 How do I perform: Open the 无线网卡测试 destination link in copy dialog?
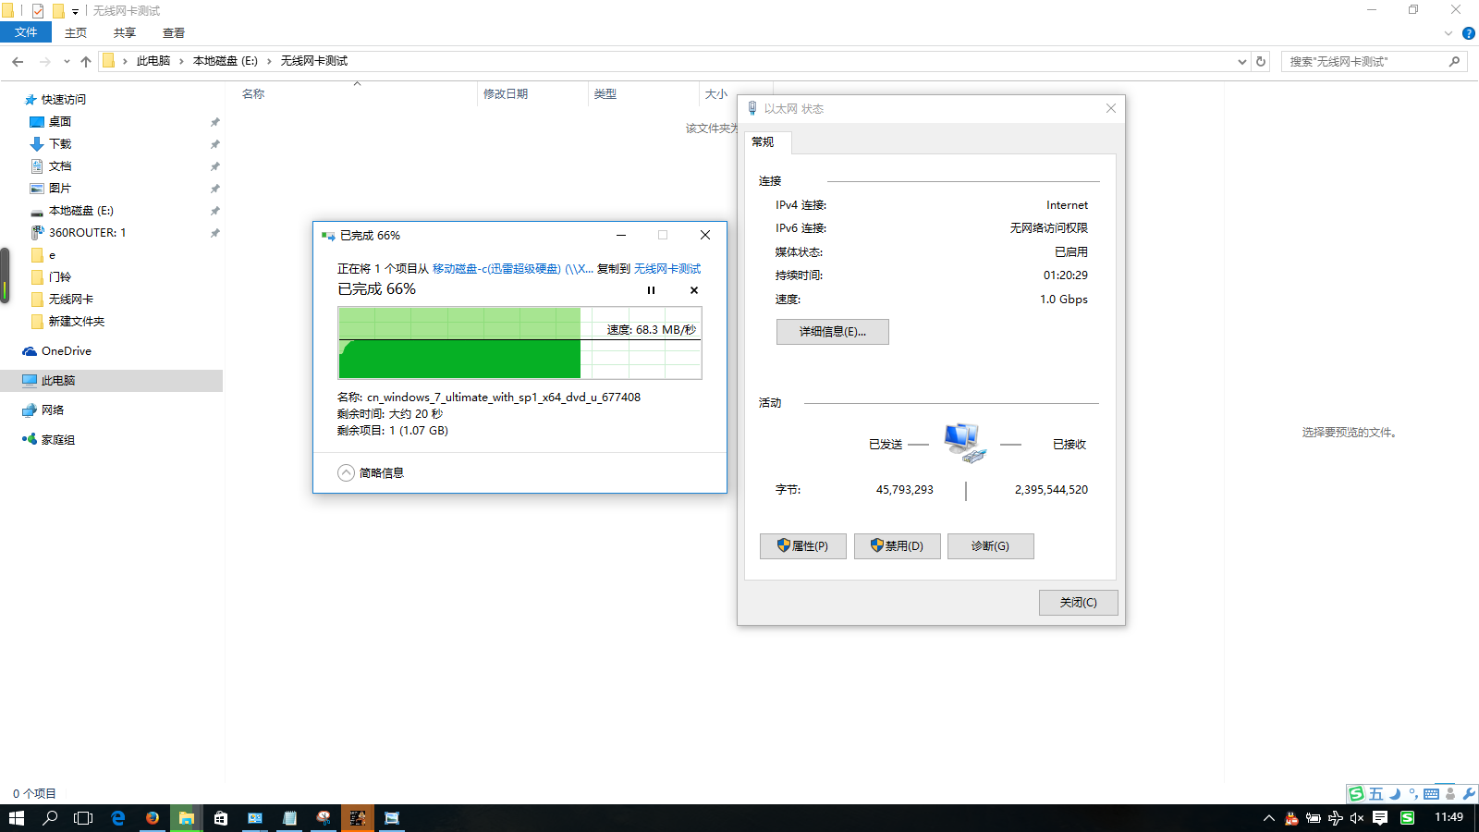pyautogui.click(x=667, y=269)
